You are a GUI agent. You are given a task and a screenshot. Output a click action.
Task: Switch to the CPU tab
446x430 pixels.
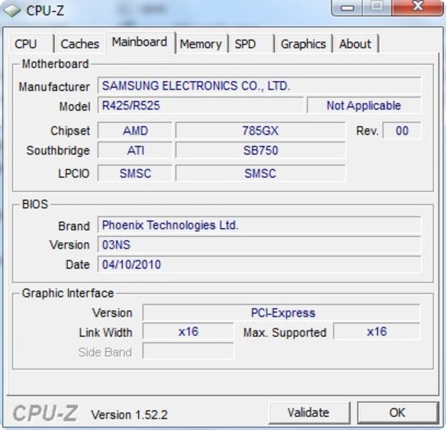coord(31,44)
